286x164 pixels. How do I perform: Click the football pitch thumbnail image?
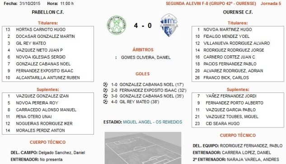point(143,148)
